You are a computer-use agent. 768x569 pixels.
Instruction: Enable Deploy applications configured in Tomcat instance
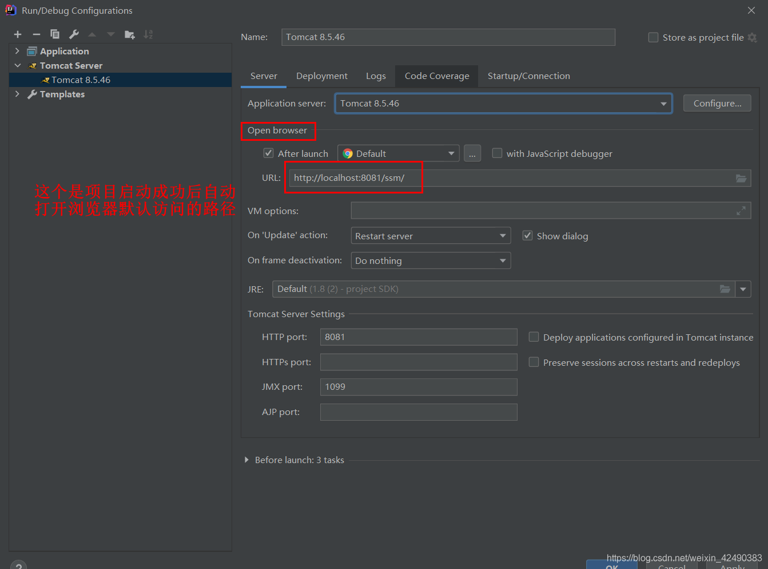534,337
